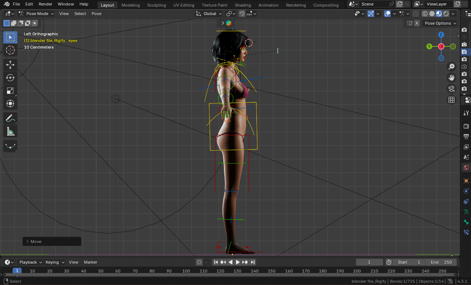Open the Bone properties tab

point(466,222)
